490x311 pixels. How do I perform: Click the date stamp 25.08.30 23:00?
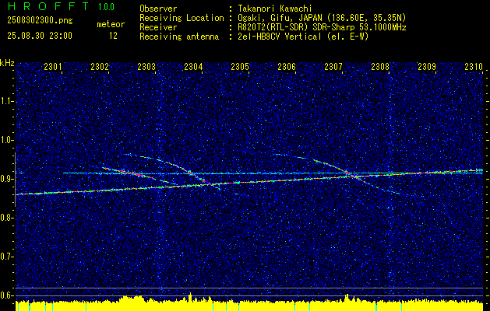[x=40, y=36]
